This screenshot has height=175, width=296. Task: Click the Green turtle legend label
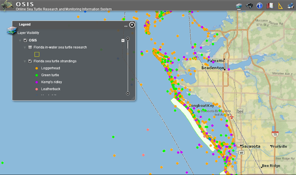coord(50,75)
